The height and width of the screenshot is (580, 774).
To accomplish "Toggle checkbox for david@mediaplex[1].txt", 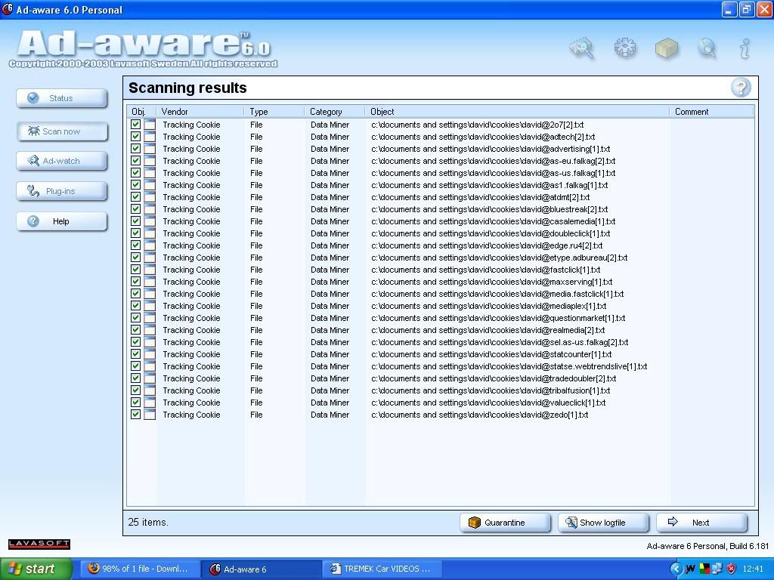I will point(136,306).
